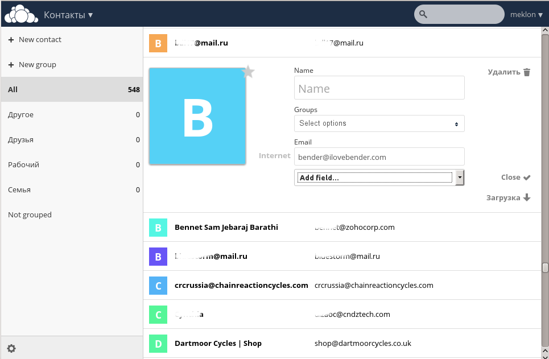Click 'Удалить' to delete the contact
Image resolution: width=549 pixels, height=359 pixels.
tap(503, 73)
